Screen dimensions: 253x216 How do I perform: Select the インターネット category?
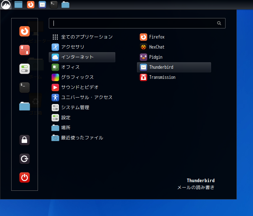pos(82,57)
